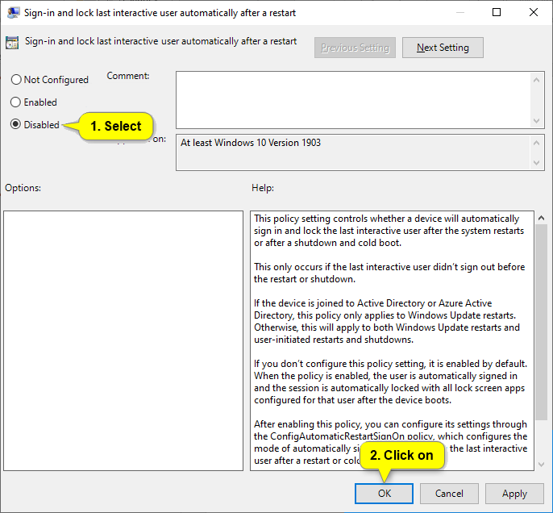The width and height of the screenshot is (553, 513).
Task: Cancel the policy changes
Action: [449, 494]
